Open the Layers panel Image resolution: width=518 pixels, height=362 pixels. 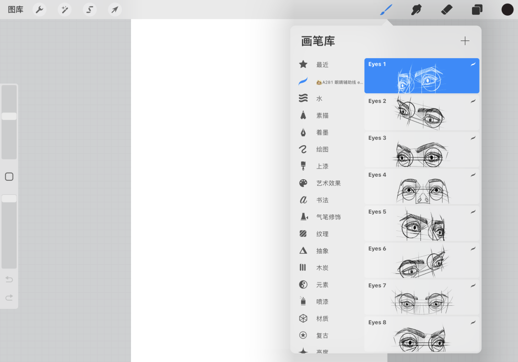pos(477,10)
